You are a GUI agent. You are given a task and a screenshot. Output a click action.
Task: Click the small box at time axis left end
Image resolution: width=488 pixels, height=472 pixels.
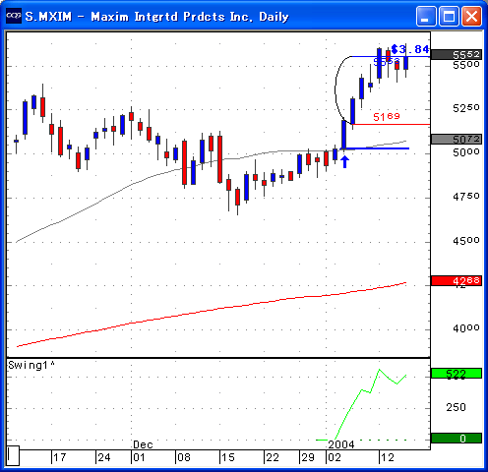13,455
